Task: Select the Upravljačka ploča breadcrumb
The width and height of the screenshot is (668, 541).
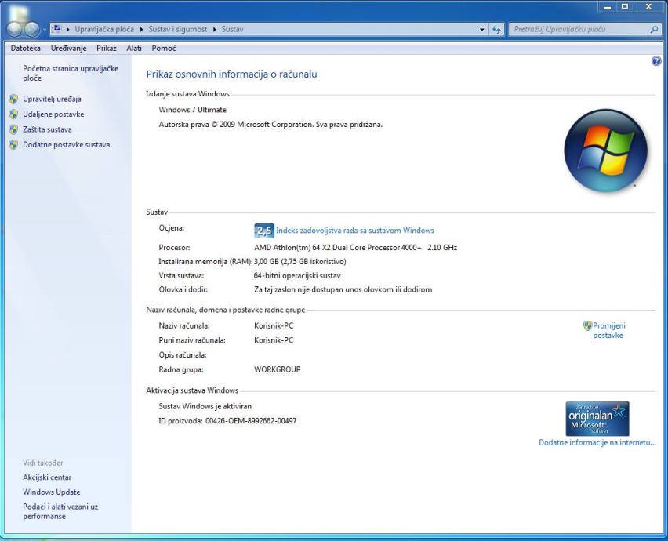Action: [104, 29]
